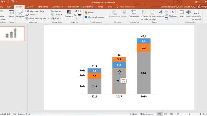Open the WordArt gallery
This screenshot has width=207, height=116.
160,15
